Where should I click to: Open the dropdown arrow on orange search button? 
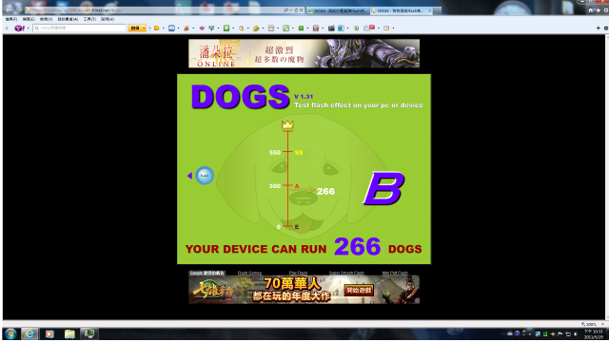(144, 28)
